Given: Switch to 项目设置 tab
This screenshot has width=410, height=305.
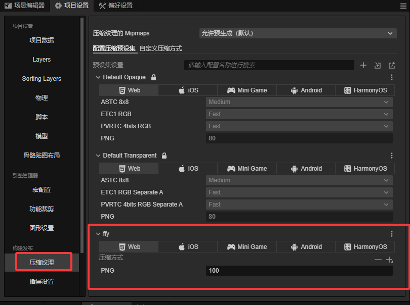Looking at the screenshot, I should coord(72,6).
